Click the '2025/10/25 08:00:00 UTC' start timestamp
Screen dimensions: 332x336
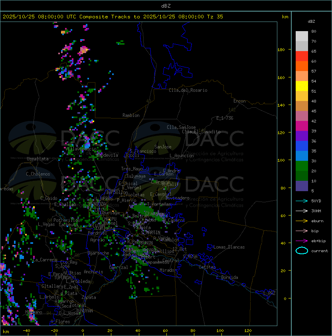tap(39, 17)
